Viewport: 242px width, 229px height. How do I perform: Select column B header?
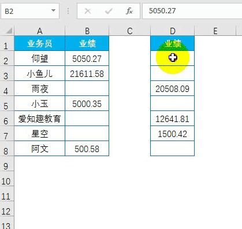[87, 31]
